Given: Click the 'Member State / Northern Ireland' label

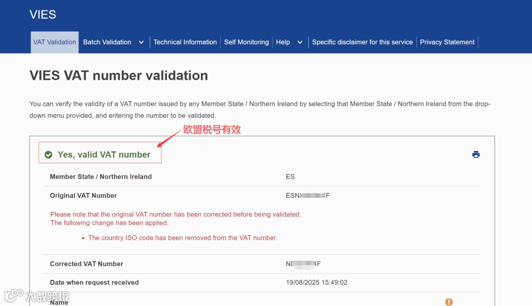Looking at the screenshot, I should click(x=101, y=177).
